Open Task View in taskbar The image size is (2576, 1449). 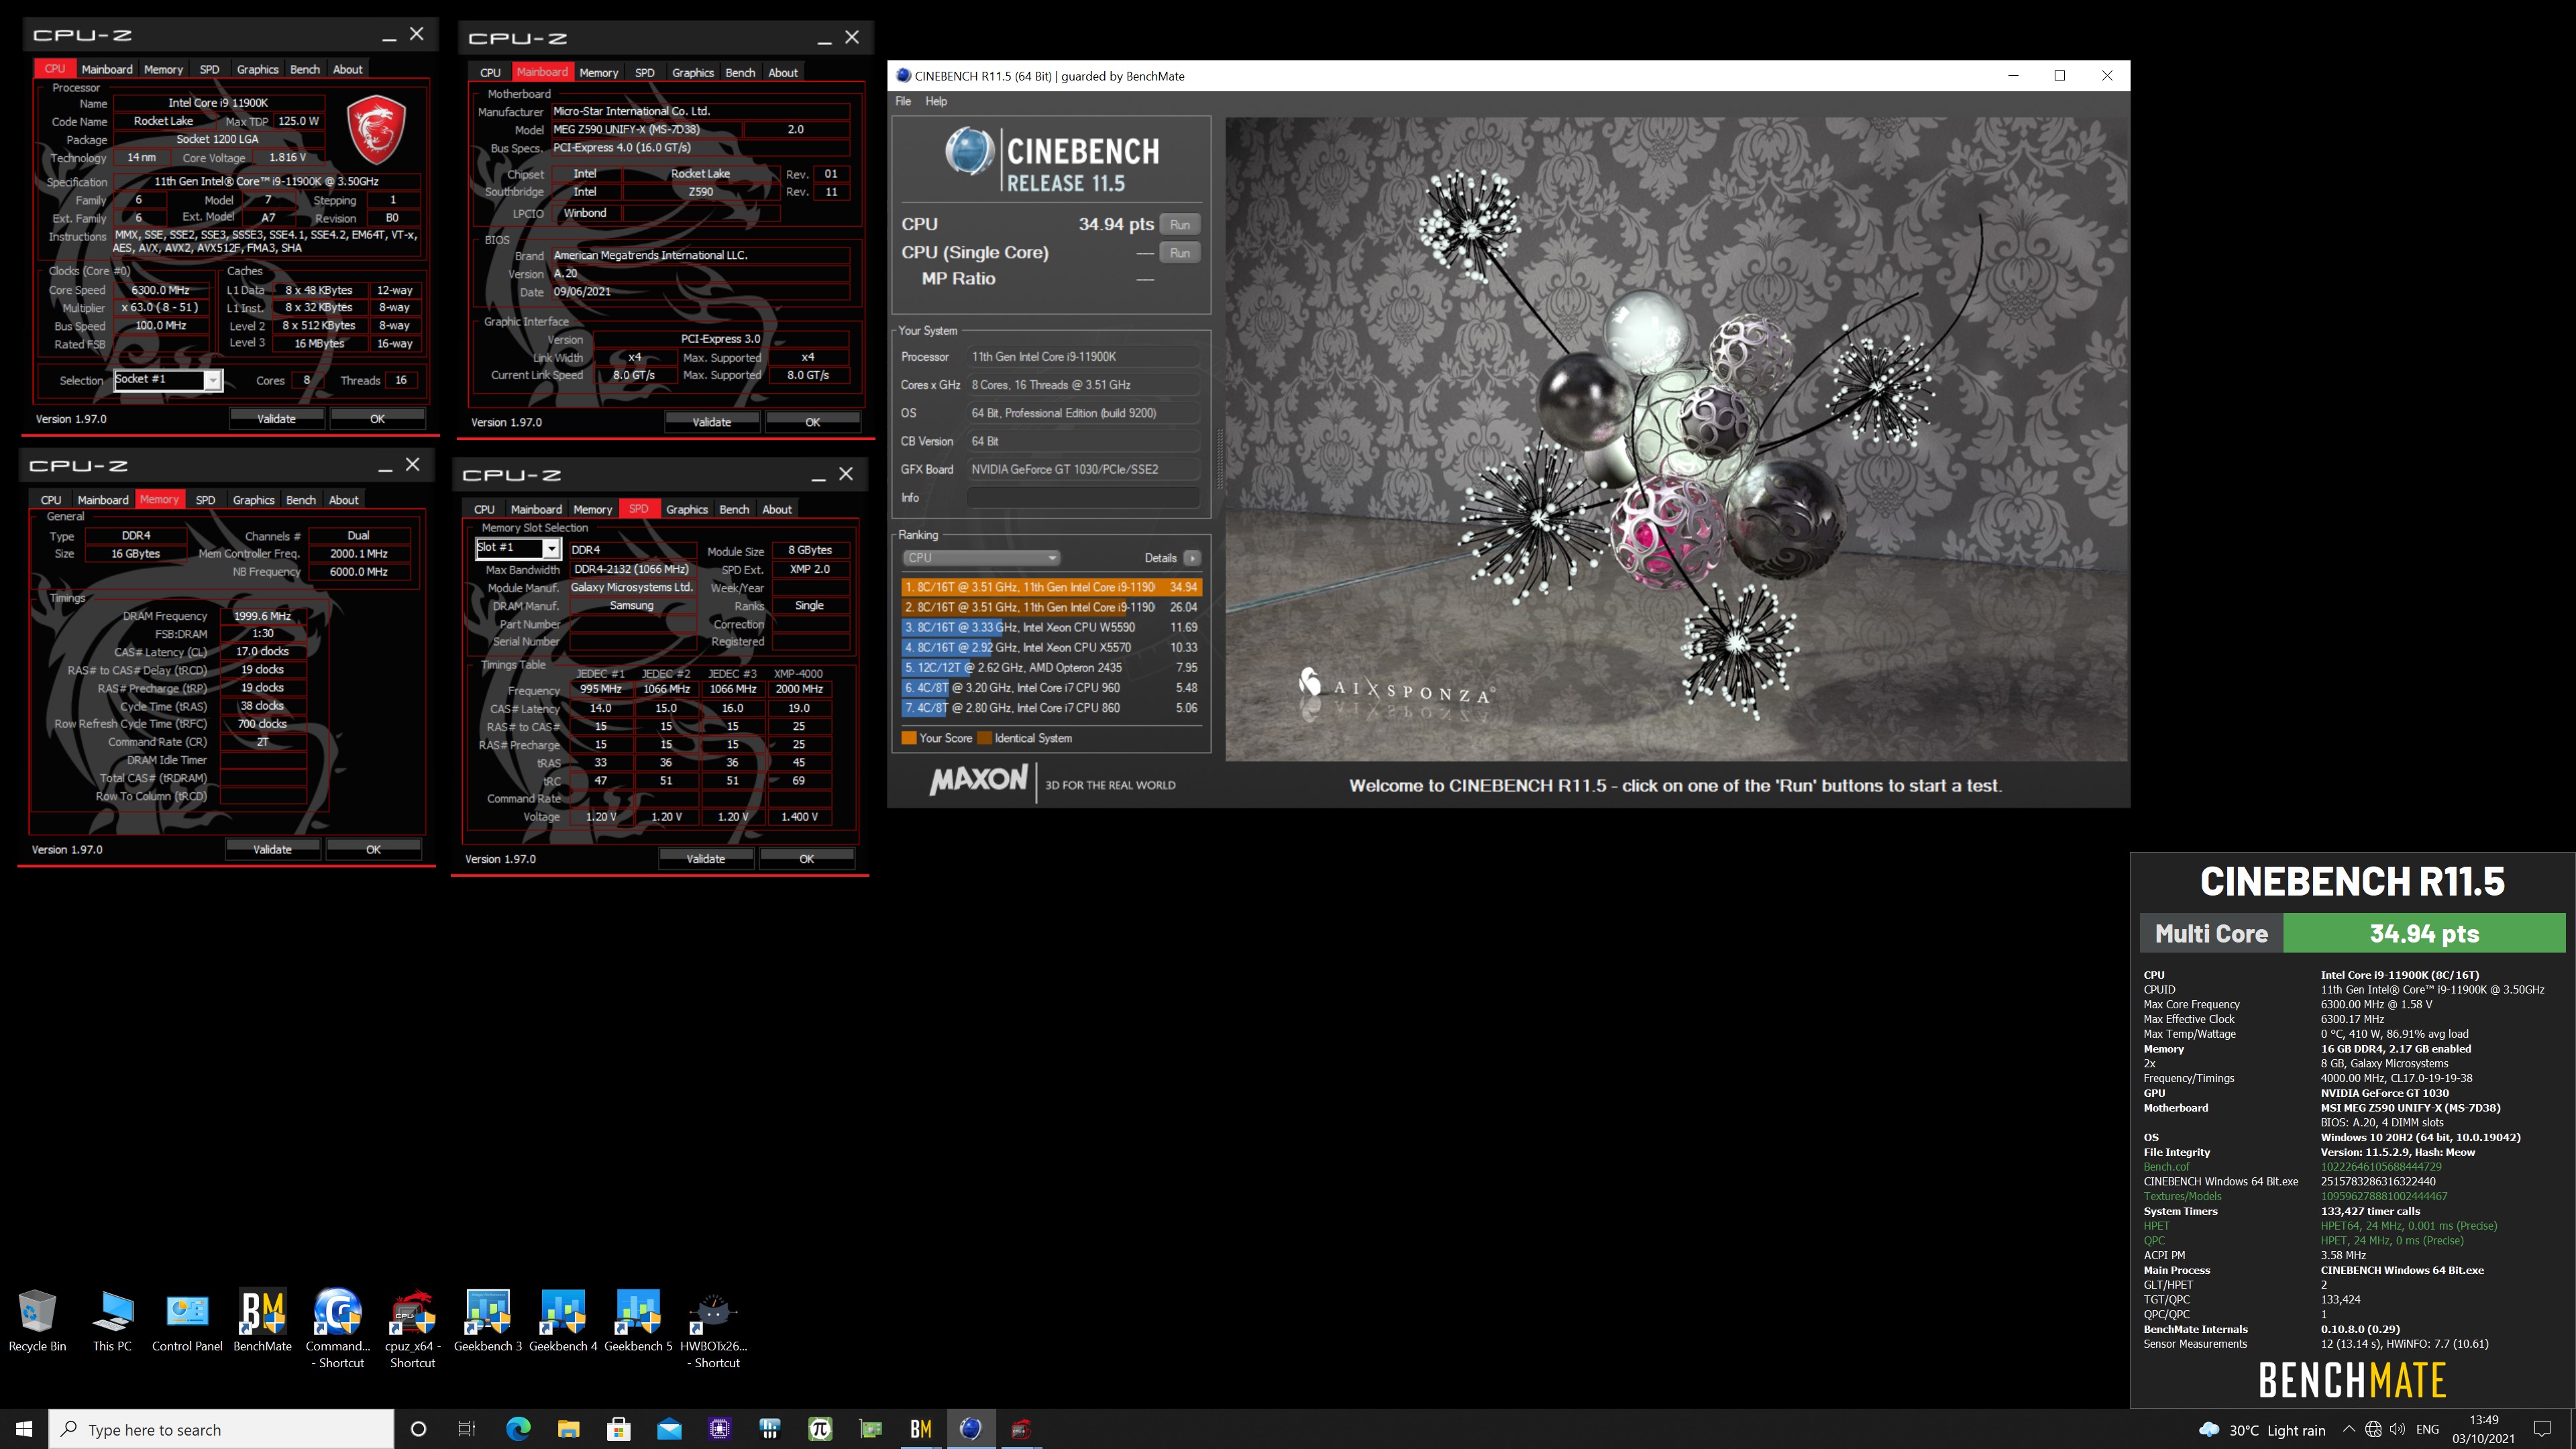467,1429
